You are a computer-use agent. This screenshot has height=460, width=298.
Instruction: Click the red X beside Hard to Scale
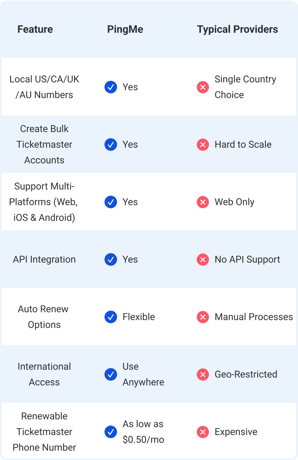pos(203,145)
